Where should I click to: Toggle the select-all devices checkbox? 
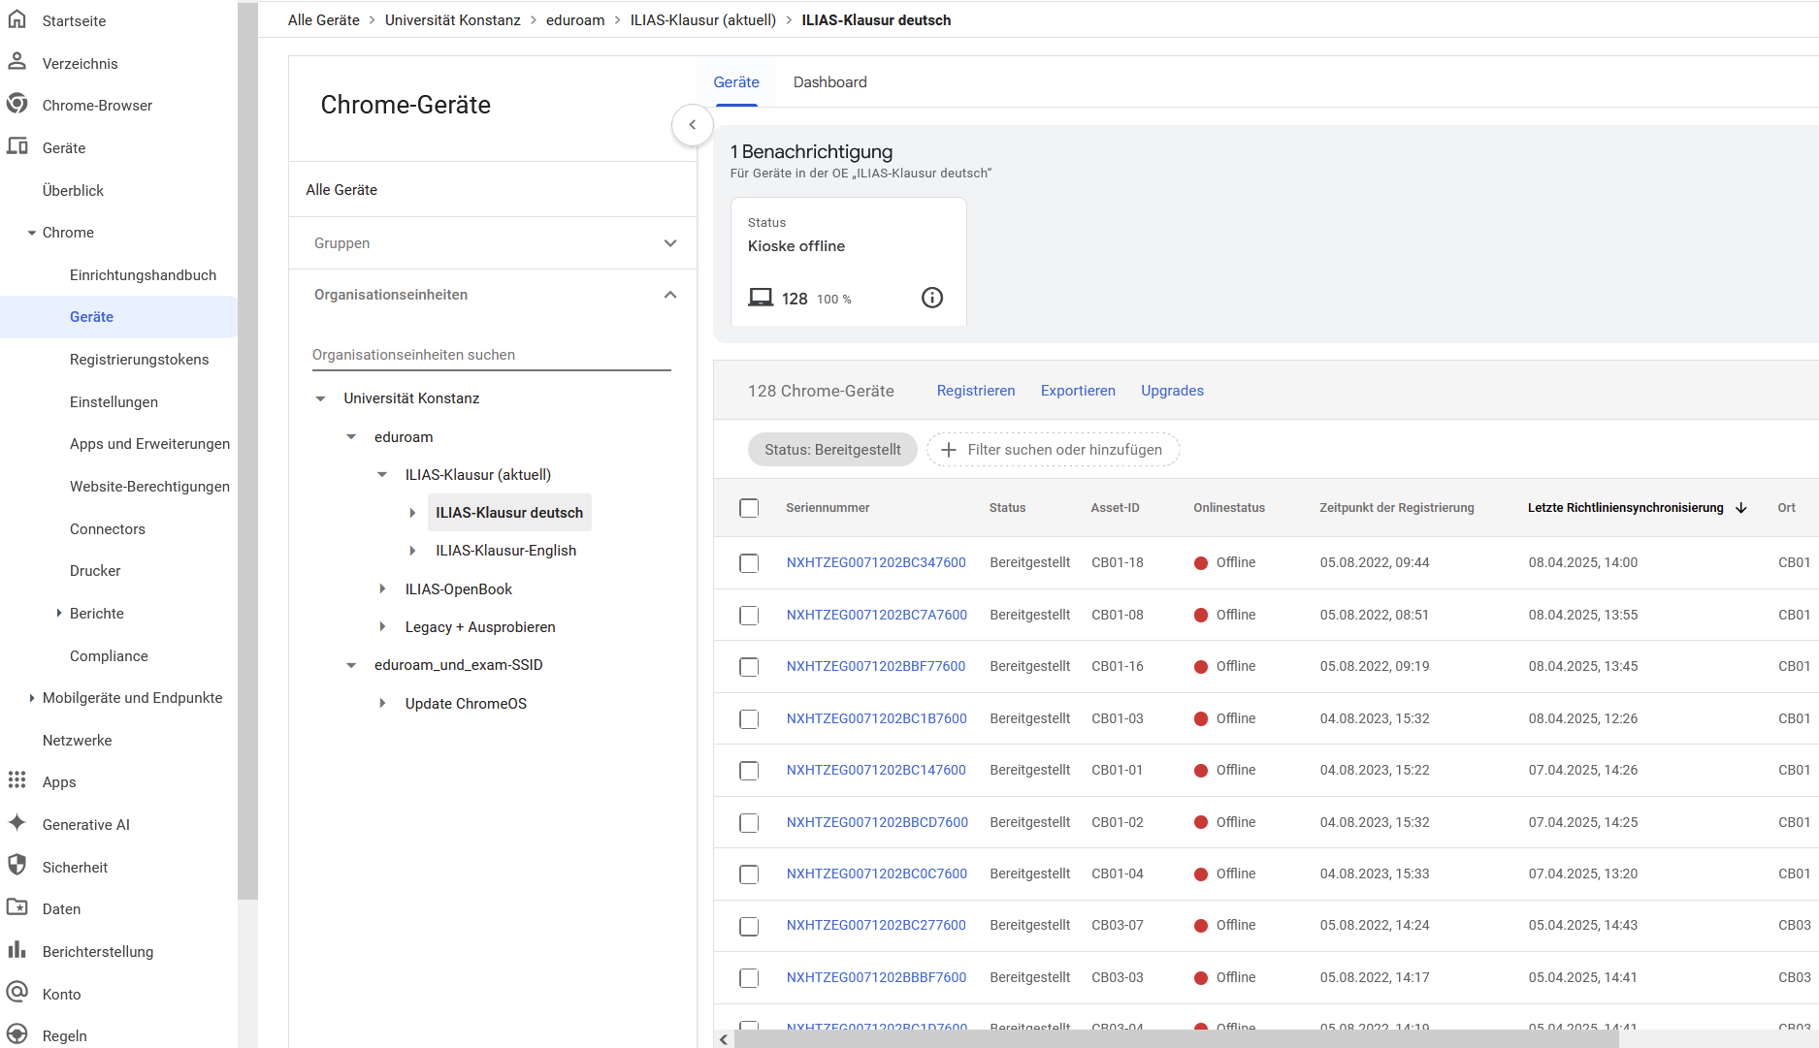(x=749, y=508)
